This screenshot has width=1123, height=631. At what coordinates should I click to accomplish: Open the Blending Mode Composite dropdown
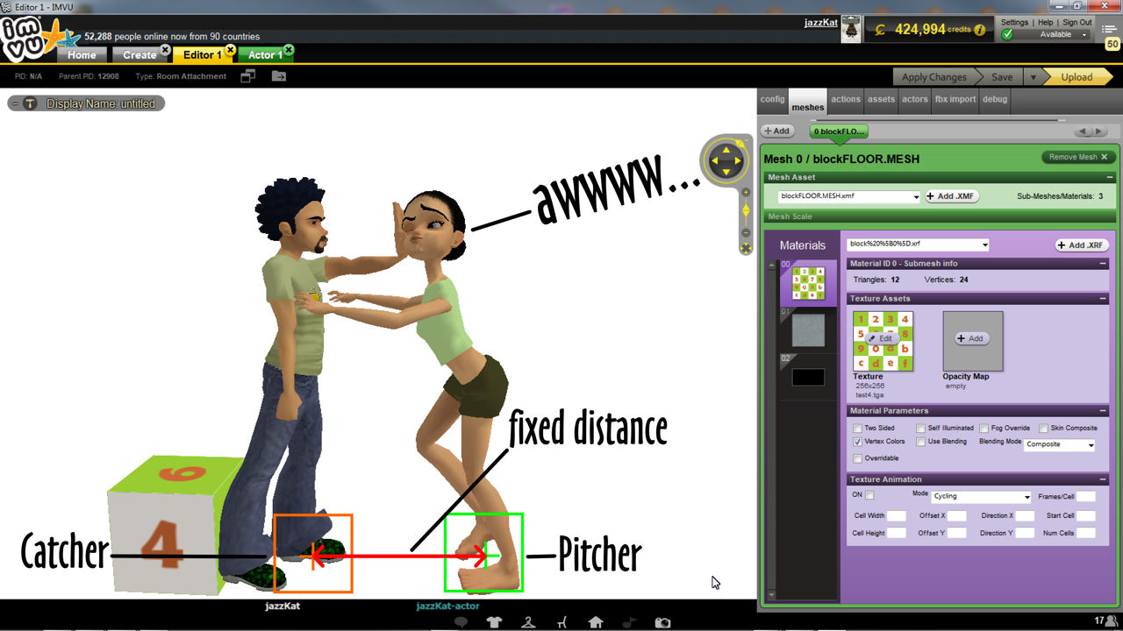tap(1060, 444)
